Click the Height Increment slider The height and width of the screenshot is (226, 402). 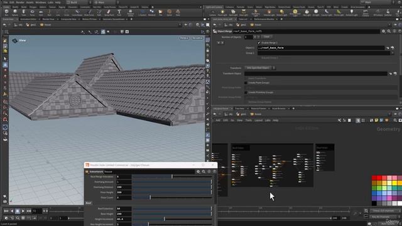[171, 219]
